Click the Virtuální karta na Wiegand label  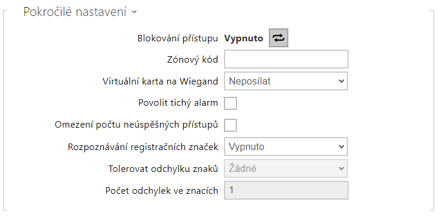coord(160,81)
